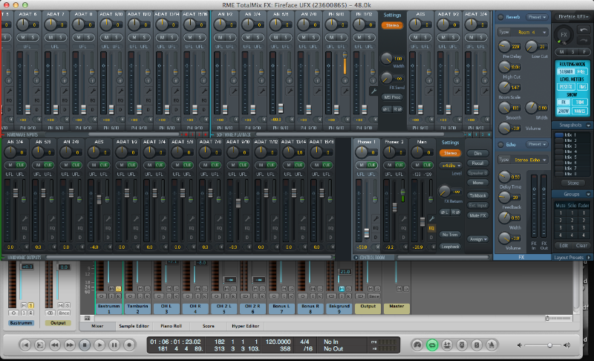Collapse the Groups panel arrow
Screen dimensions: 594x361
pos(588,194)
